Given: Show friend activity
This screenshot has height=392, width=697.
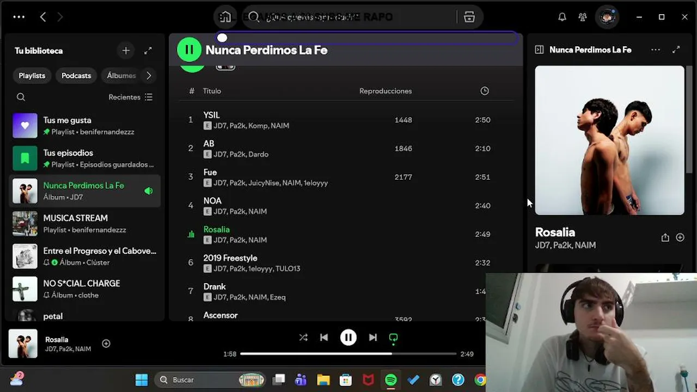Looking at the screenshot, I should [x=583, y=17].
